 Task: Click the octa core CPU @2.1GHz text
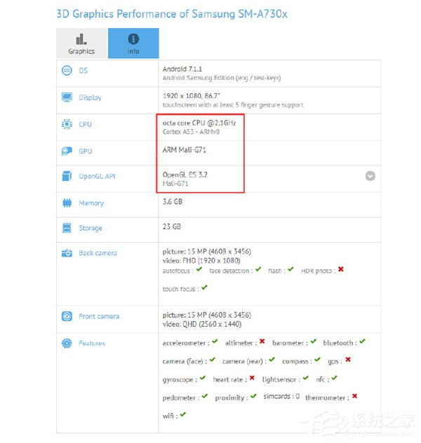click(x=199, y=123)
